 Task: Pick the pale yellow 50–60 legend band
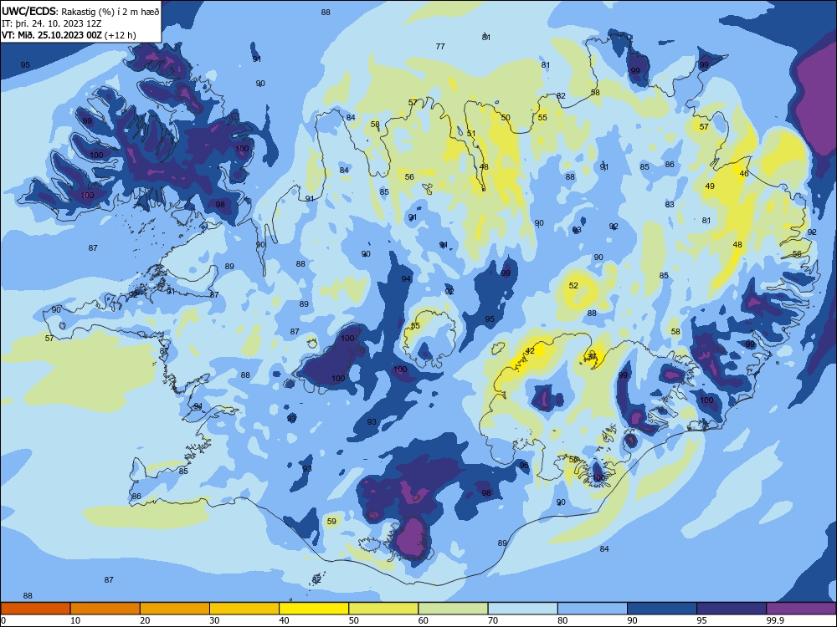tap(383, 609)
